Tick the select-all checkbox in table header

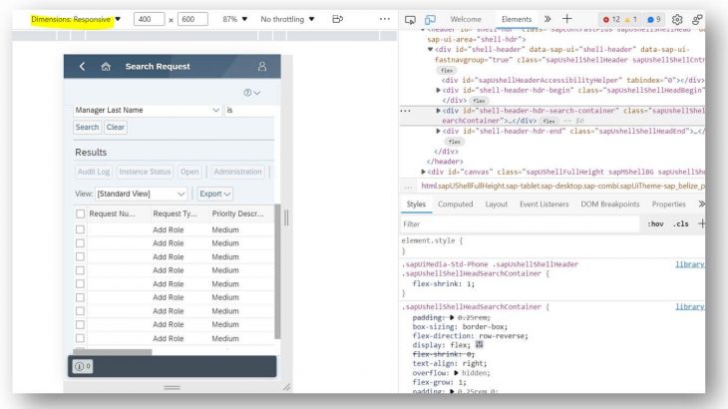coord(81,213)
